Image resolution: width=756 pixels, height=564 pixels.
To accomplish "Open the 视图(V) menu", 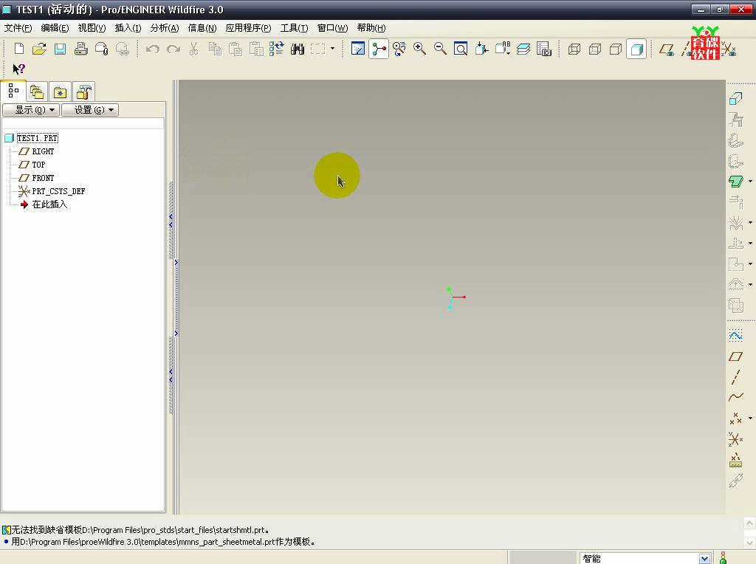I will pos(92,28).
